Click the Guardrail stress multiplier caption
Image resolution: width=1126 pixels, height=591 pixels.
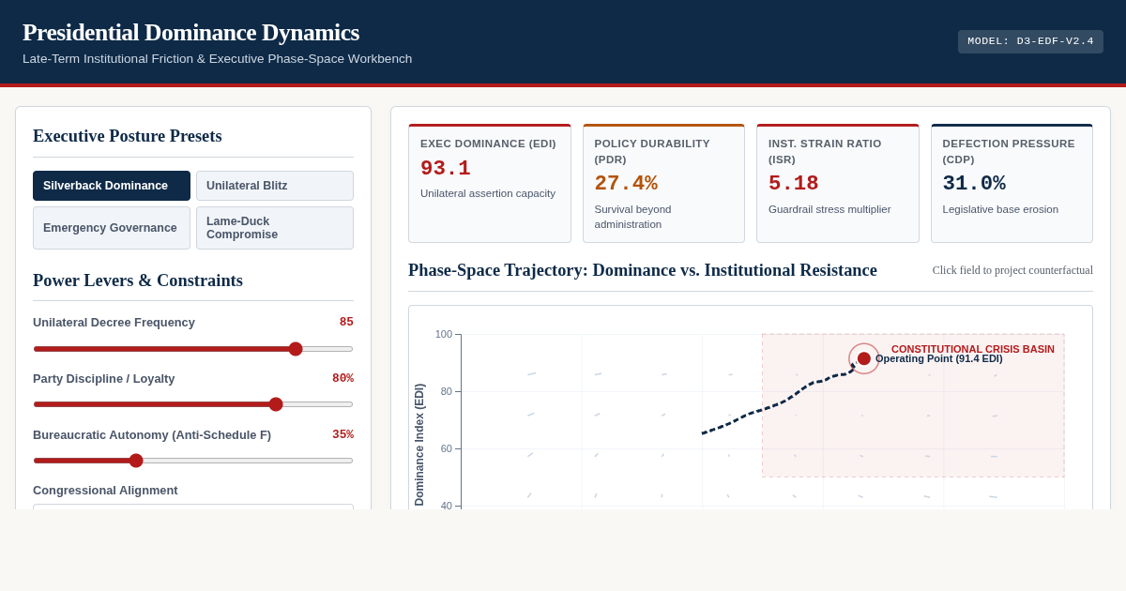pos(829,209)
